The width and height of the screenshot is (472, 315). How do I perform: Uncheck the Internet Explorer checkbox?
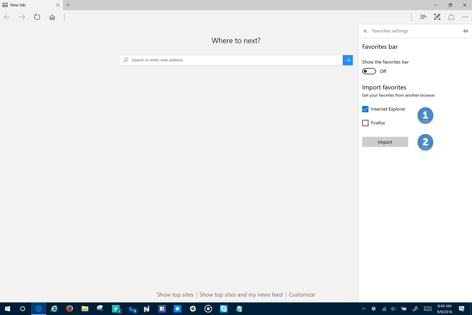point(365,109)
